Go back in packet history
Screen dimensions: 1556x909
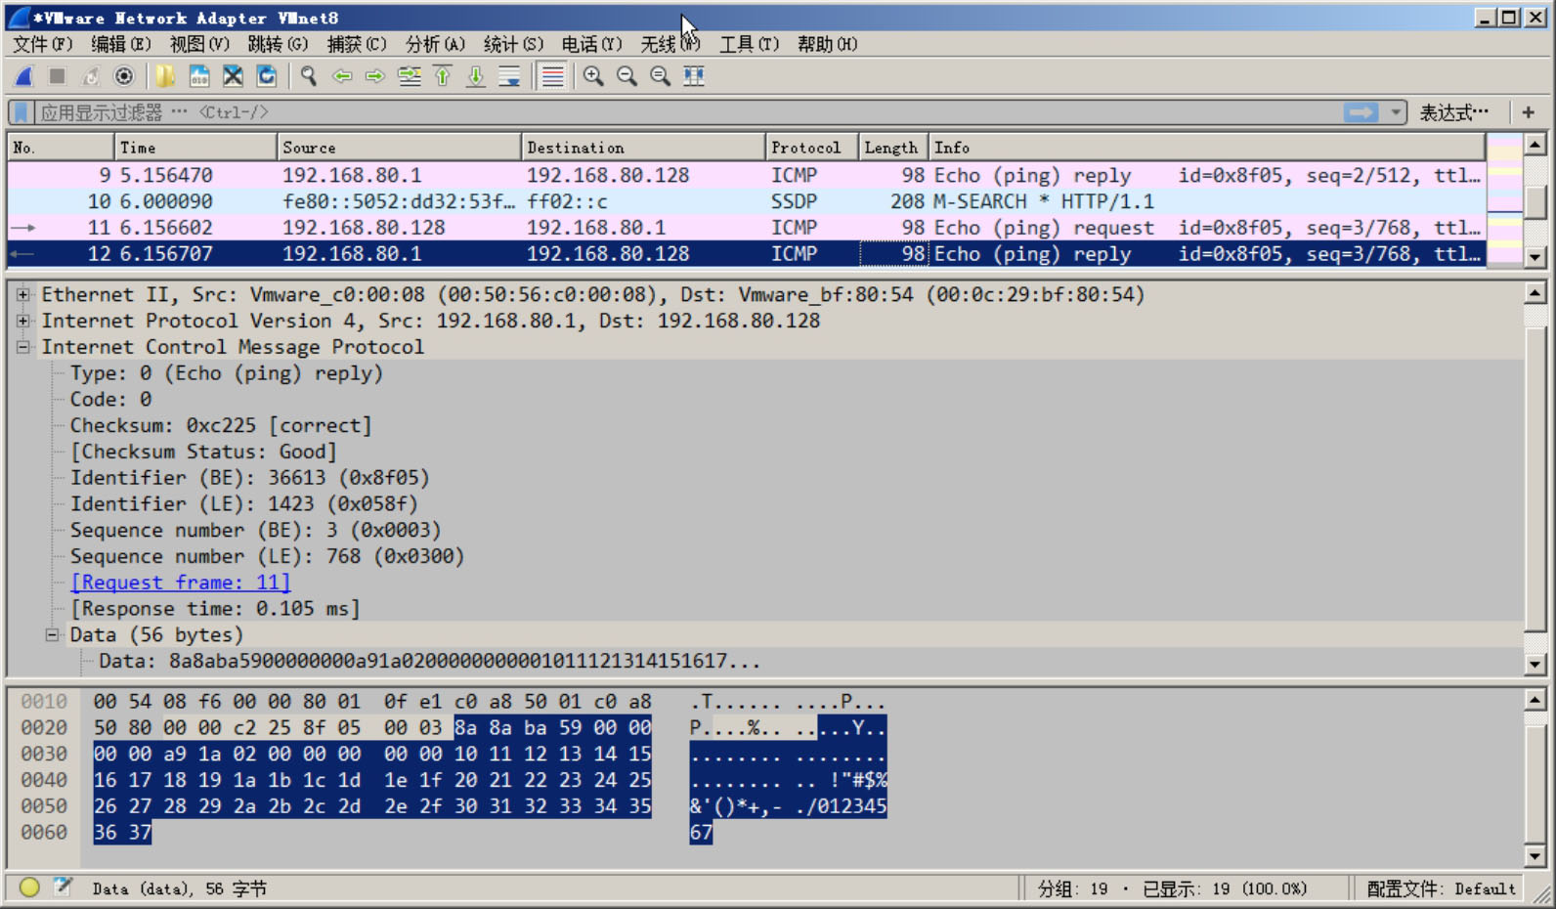[342, 76]
